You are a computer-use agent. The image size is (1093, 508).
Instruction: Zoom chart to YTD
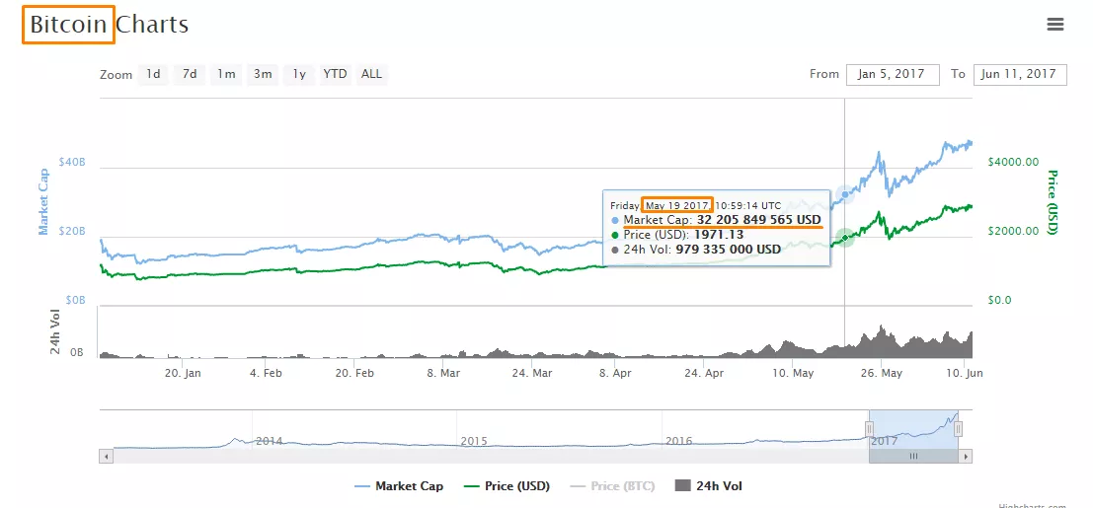pos(336,74)
